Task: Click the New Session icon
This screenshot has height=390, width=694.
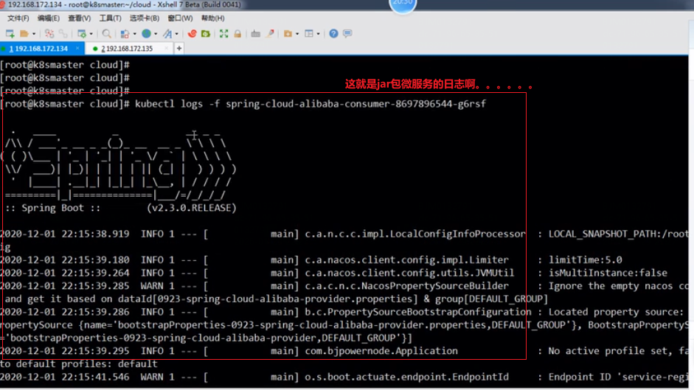Action: 10,34
